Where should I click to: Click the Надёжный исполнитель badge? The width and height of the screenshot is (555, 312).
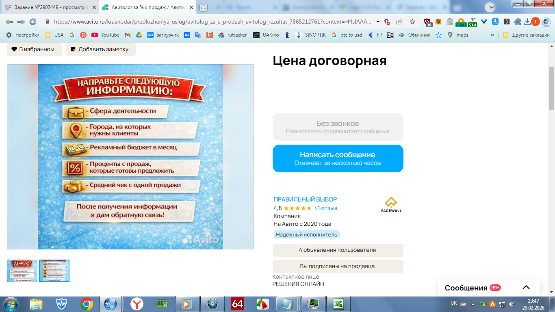306,234
